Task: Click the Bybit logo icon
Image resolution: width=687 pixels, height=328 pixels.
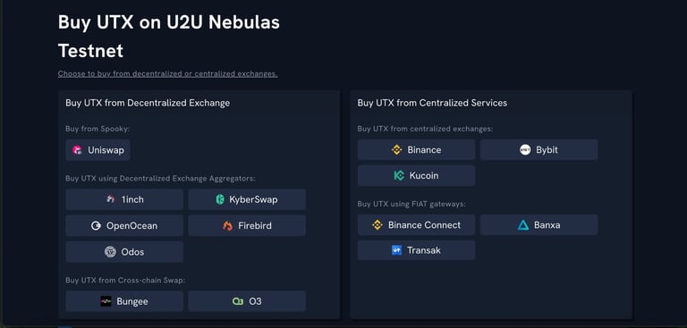Action: 525,150
